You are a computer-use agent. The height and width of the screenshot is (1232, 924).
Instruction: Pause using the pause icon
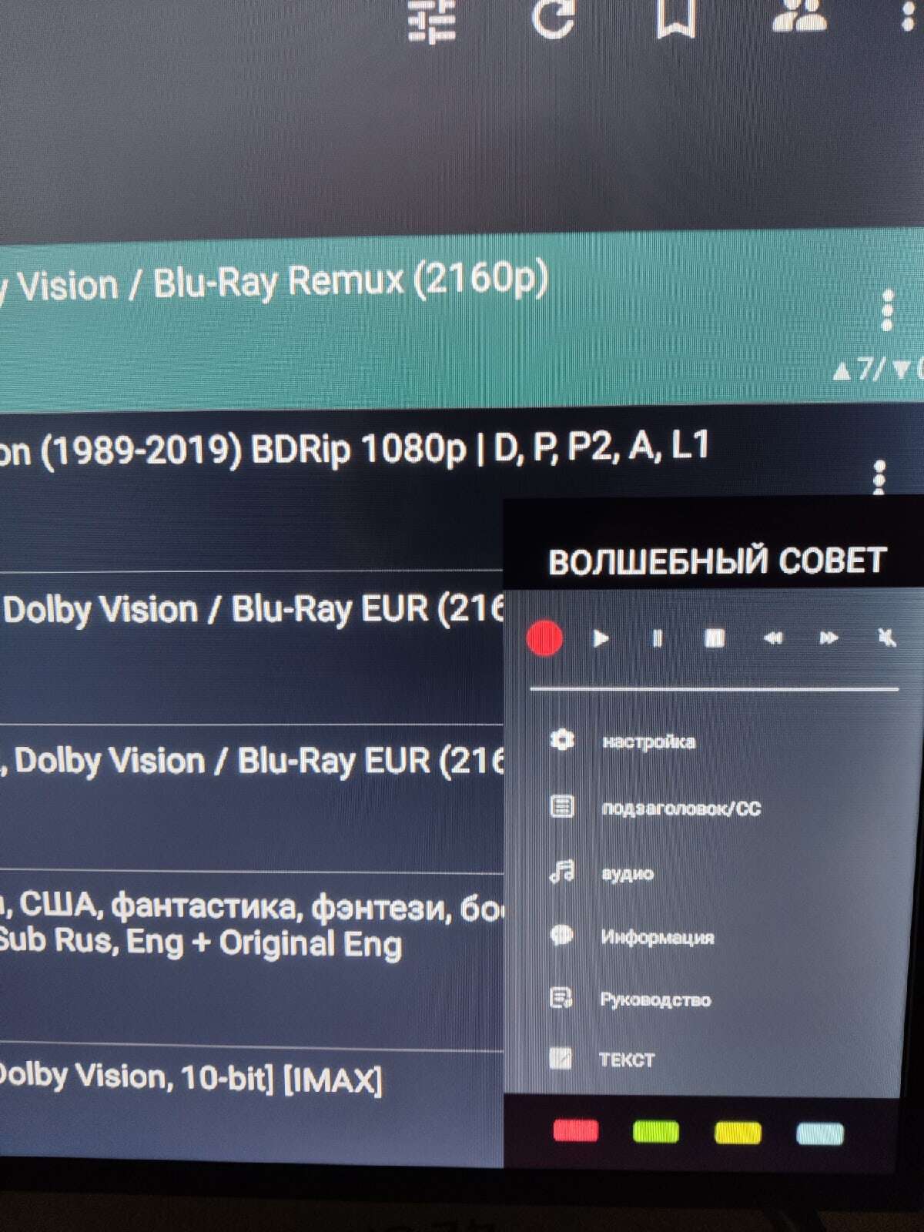(658, 638)
